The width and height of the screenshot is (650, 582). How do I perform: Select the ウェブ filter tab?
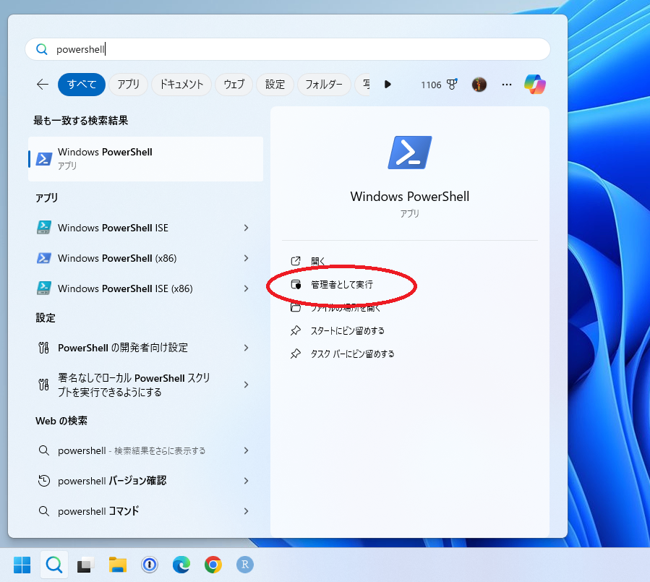point(234,85)
